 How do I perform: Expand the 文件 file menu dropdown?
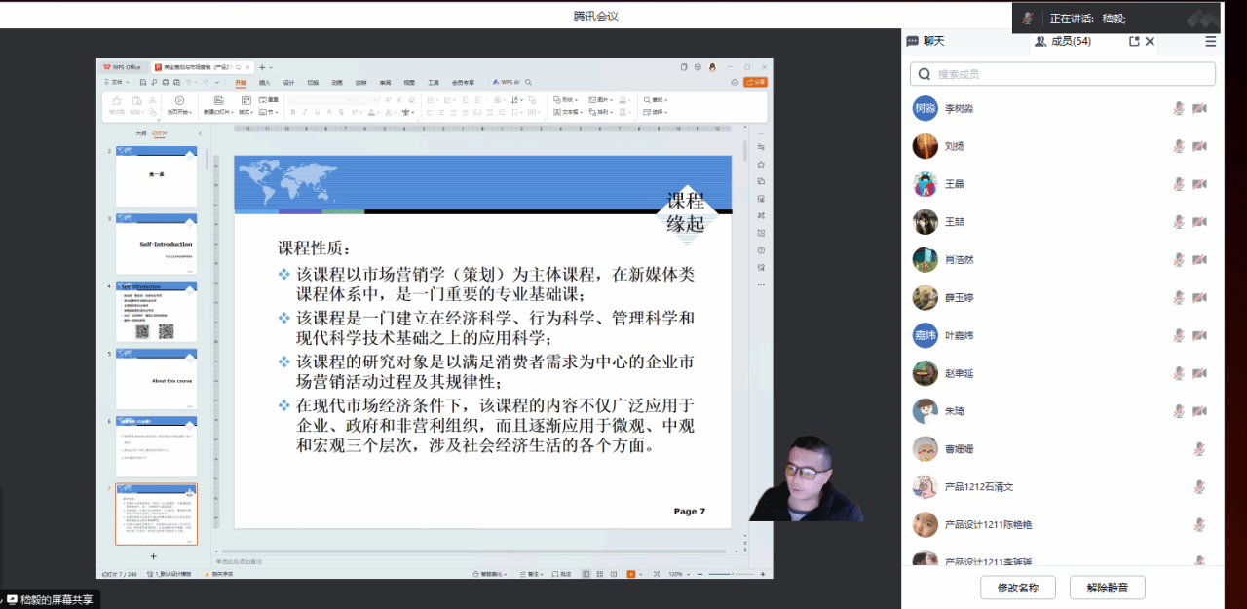[117, 82]
